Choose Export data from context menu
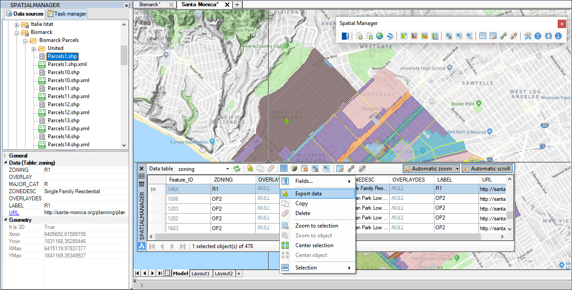 pos(317,194)
